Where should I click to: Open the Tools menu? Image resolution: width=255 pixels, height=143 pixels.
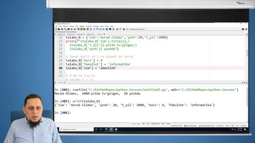pyautogui.click(x=102, y=26)
